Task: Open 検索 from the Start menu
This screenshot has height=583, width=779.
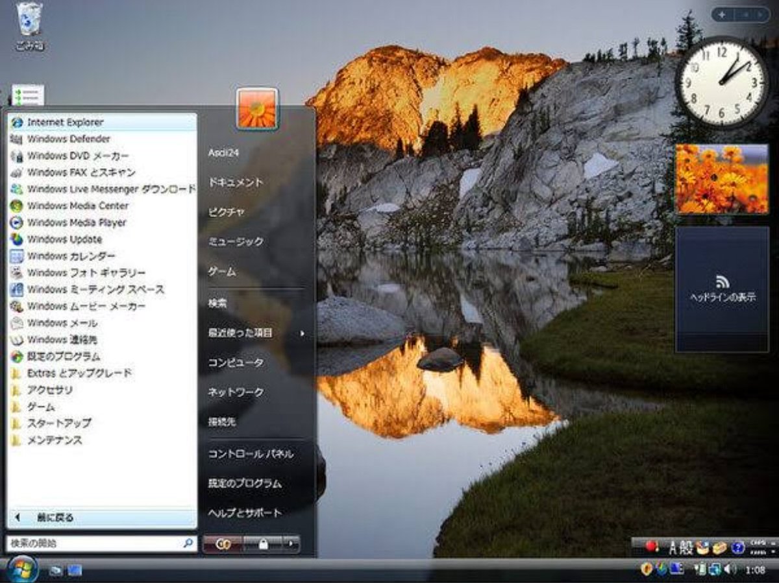Action: click(x=217, y=303)
